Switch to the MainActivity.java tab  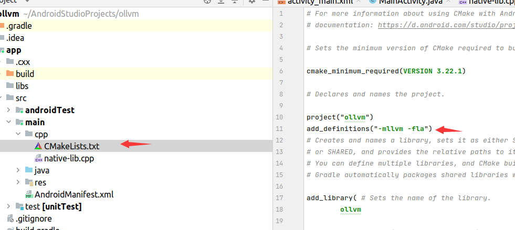411,2
